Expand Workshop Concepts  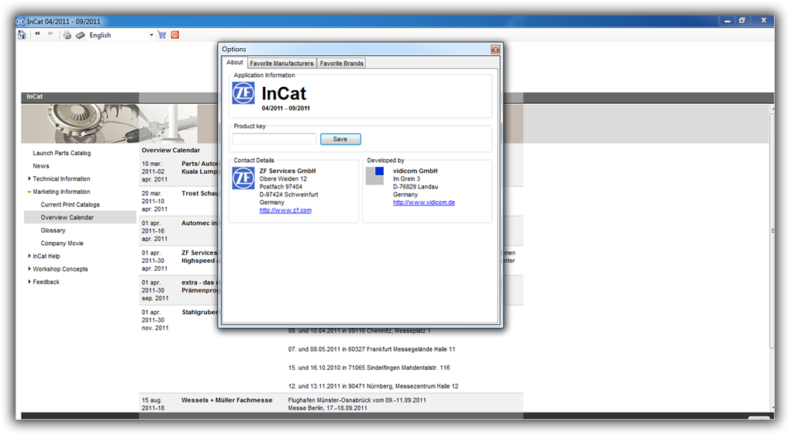click(60, 269)
